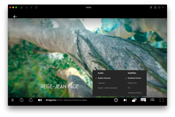Pause the video playback
This screenshot has width=175, height=117.
12,100
